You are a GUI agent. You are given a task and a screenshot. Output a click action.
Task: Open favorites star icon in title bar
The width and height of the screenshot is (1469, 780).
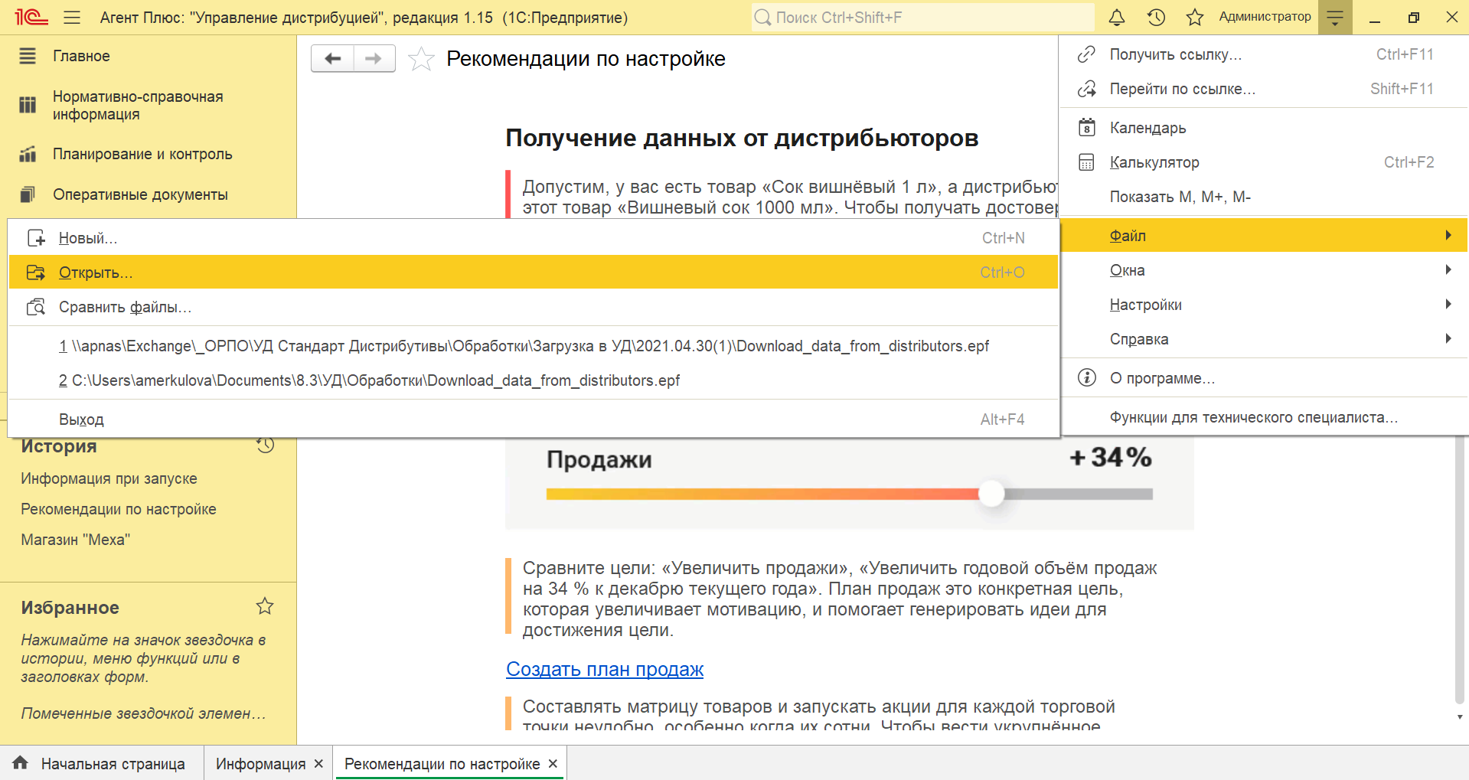click(x=1195, y=17)
